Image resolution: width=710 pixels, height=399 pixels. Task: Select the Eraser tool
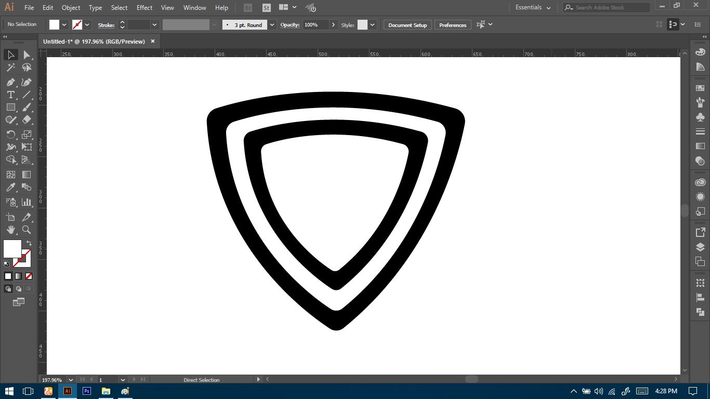coord(27,119)
